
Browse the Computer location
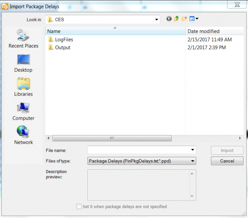click(x=23, y=111)
